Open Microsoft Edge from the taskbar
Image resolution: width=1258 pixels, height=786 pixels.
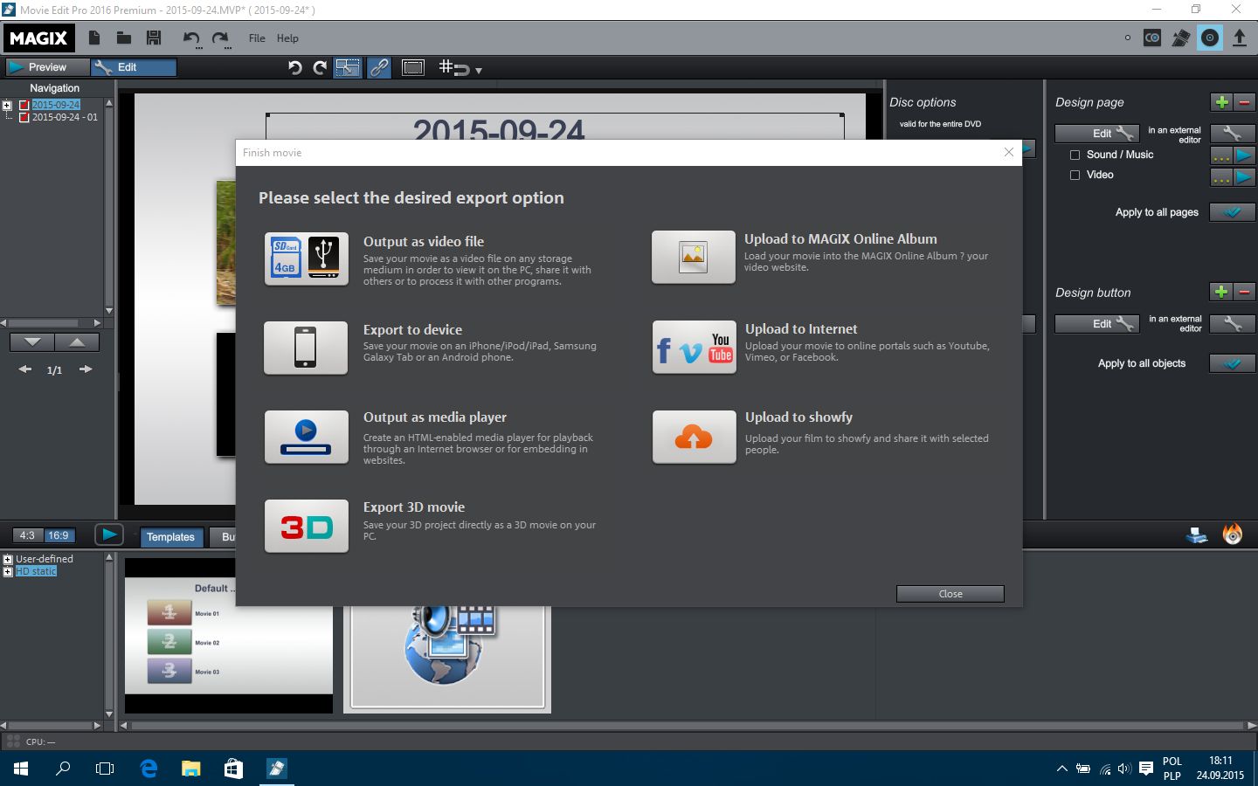(x=149, y=769)
